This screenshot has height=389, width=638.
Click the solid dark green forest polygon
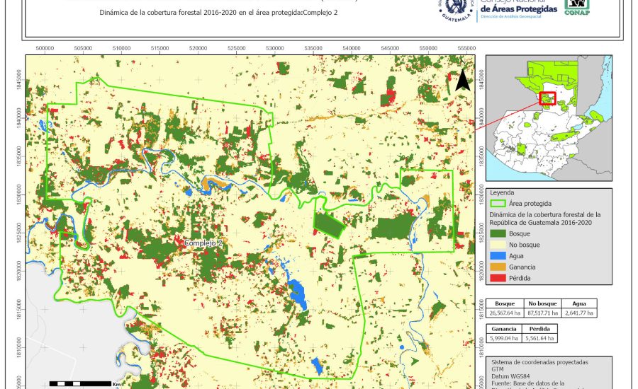click(x=328, y=226)
